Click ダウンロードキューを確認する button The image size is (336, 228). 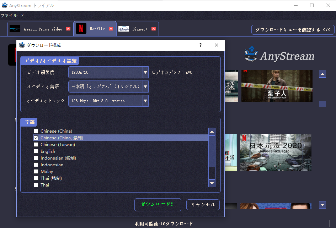point(293,30)
